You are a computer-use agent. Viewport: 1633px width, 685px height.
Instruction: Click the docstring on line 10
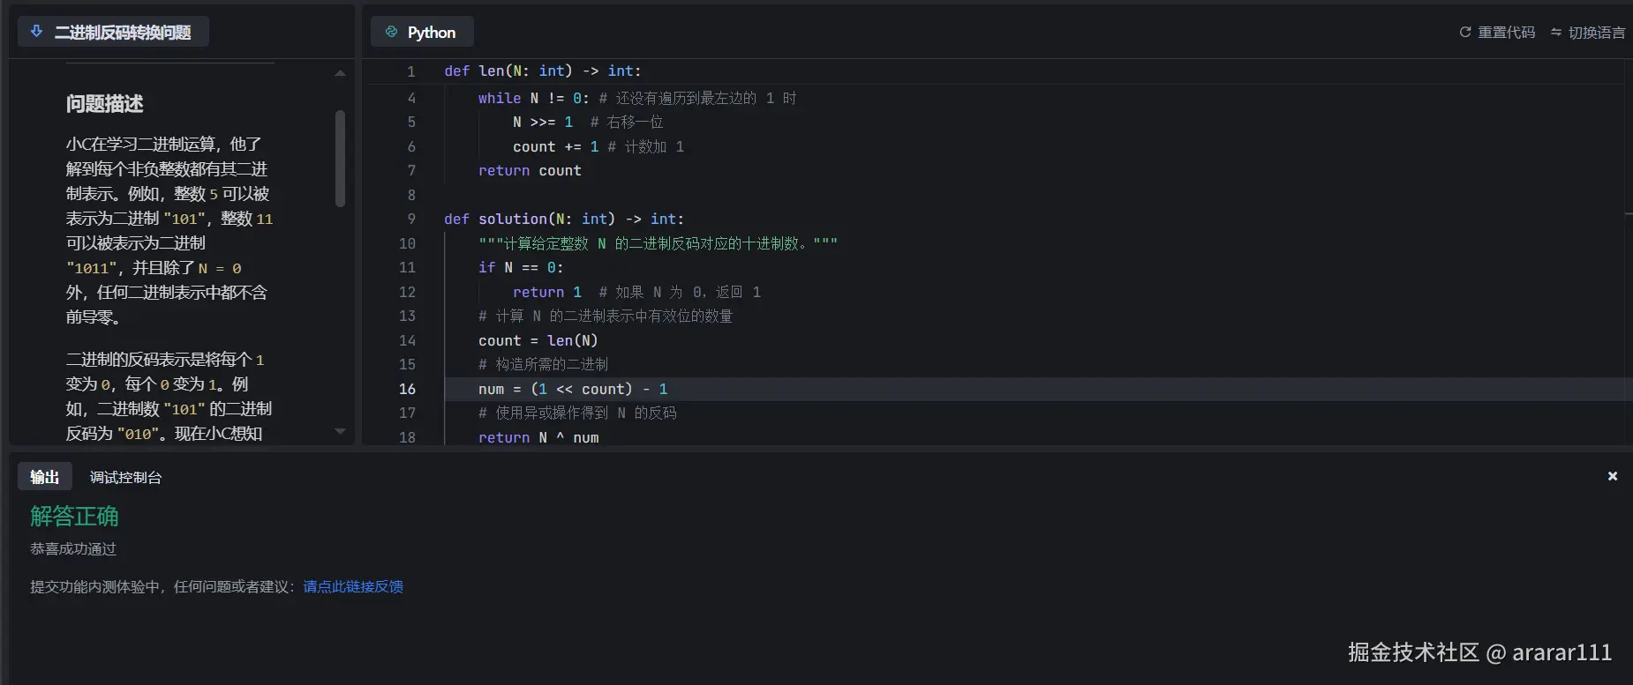tap(658, 243)
